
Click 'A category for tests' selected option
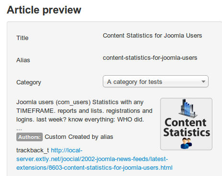click(x=135, y=82)
